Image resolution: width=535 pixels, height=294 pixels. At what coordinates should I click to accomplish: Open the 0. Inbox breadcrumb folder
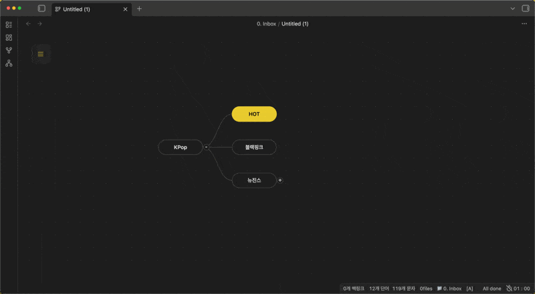pos(266,24)
